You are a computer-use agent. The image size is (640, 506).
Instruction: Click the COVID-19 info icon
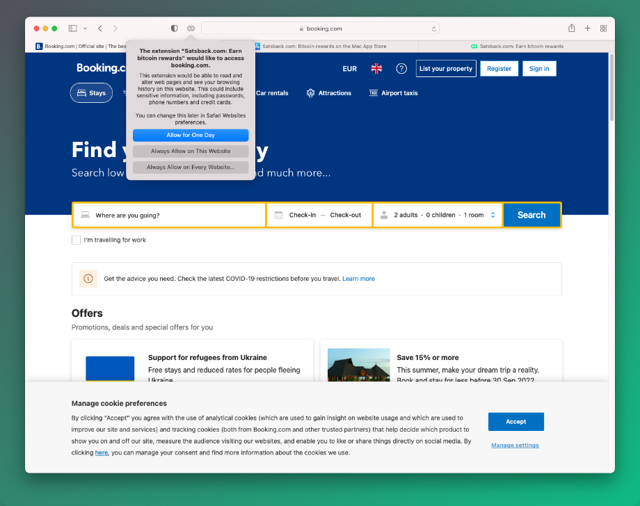click(88, 279)
